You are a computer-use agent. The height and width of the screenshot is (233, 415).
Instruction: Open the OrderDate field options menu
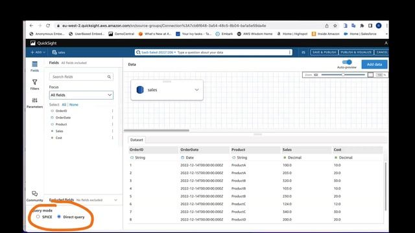112,118
